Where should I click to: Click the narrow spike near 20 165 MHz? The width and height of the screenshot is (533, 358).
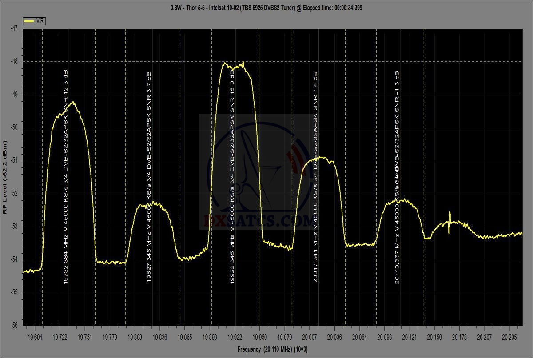pos(449,222)
